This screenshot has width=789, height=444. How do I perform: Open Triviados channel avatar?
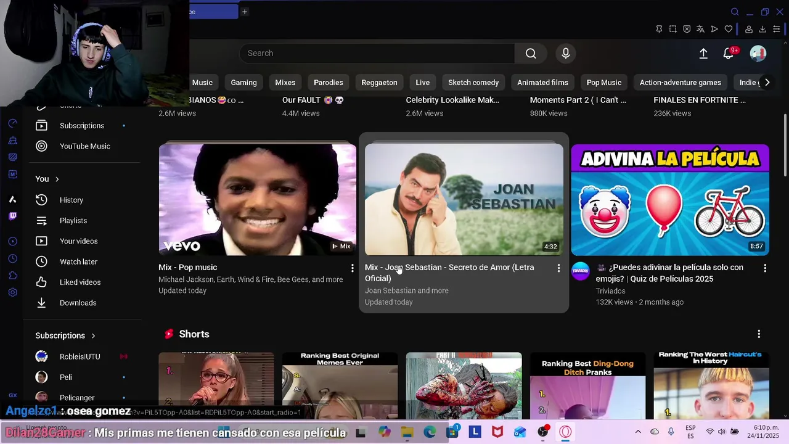pos(581,271)
